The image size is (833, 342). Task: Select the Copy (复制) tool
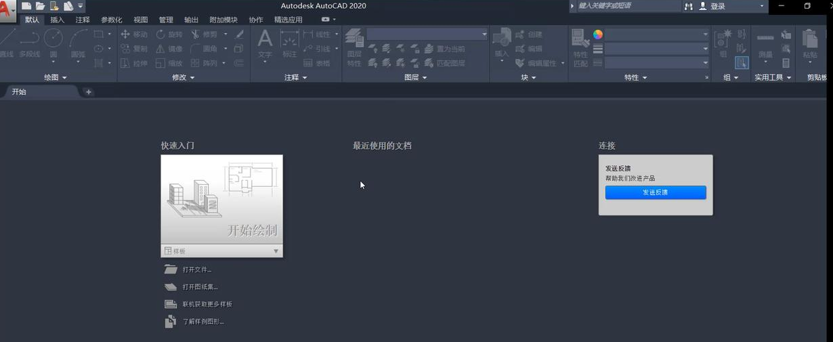(133, 49)
